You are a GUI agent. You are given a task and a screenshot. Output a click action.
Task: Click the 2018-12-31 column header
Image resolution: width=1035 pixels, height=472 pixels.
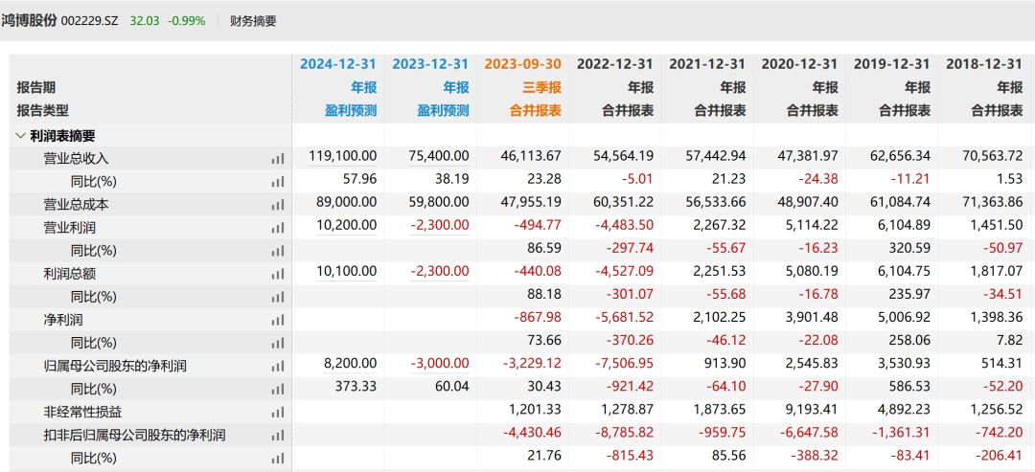pos(984,64)
